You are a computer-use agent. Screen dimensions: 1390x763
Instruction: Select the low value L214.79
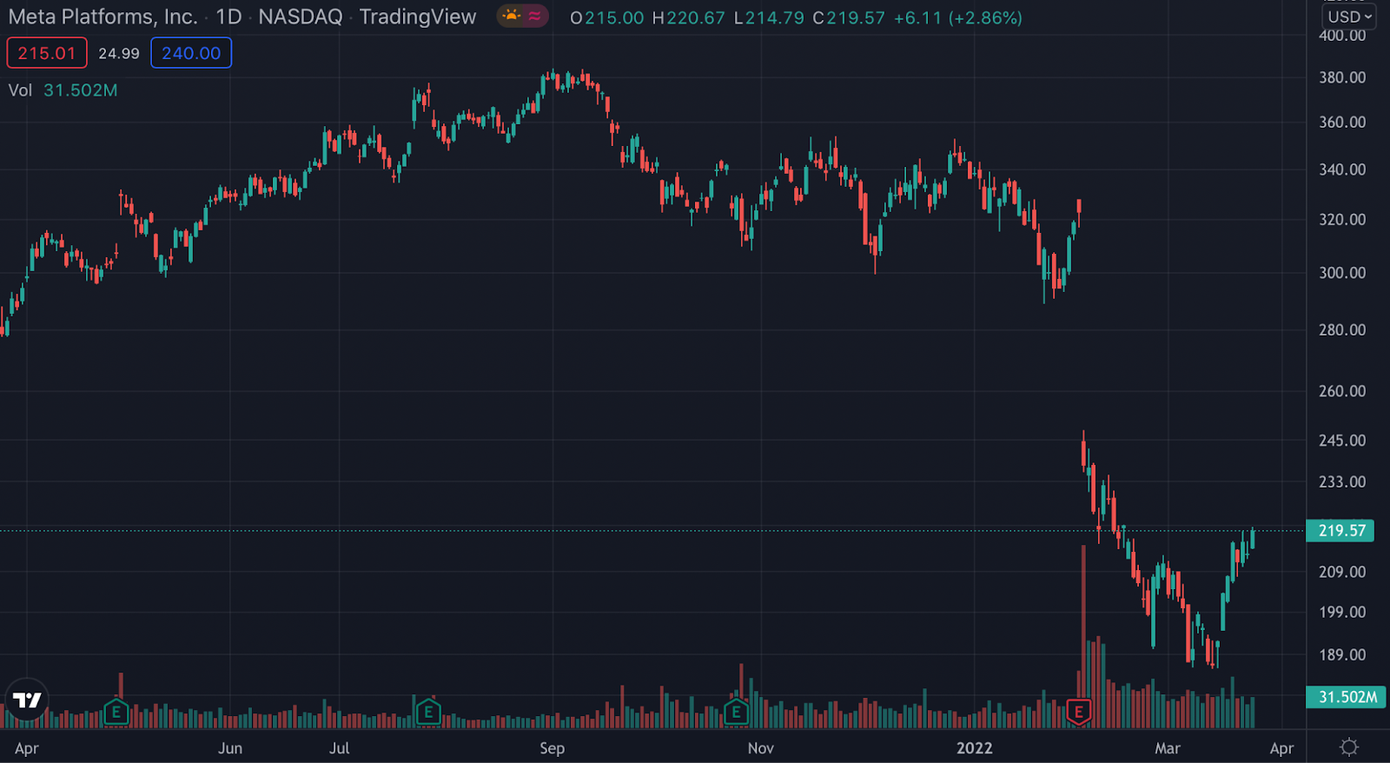click(x=769, y=17)
